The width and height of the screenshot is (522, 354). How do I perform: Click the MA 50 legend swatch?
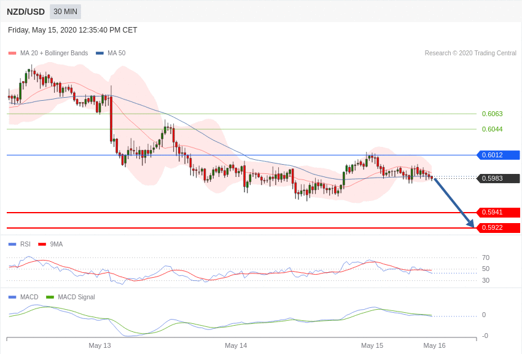99,53
